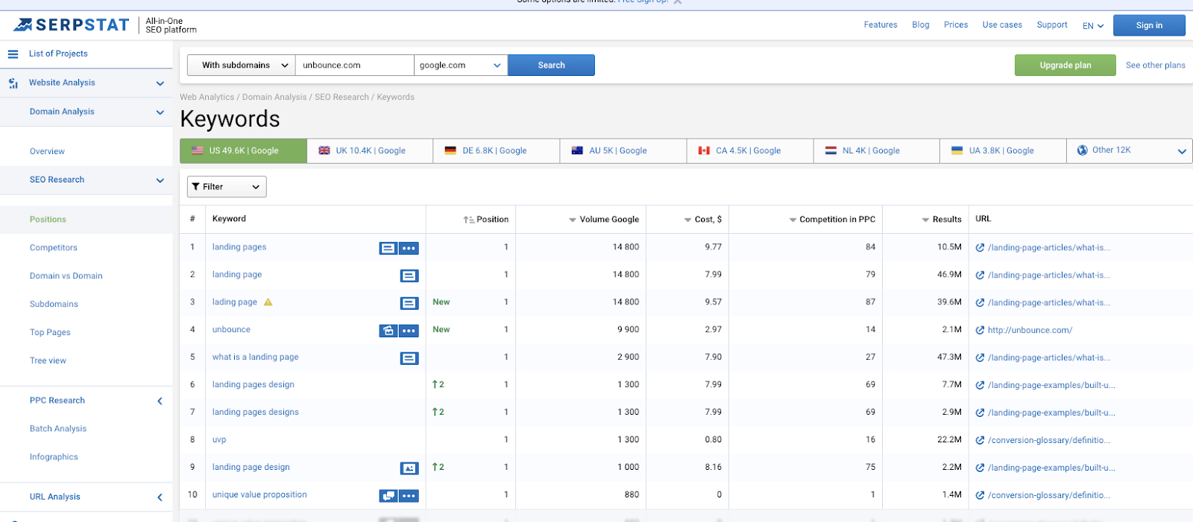Switch to AU 5K Google tab
Screen dimensions: 1193x522
pos(623,151)
